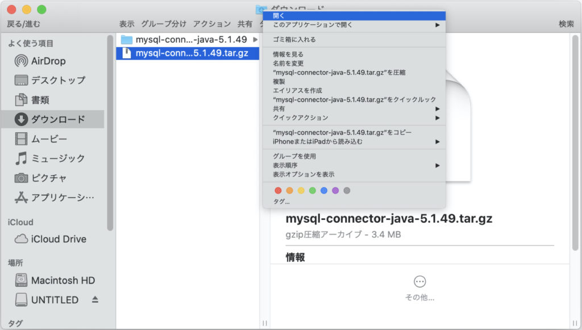582x330 pixels.
Task: Choose 情報を見る from context menu
Action: tap(354, 54)
